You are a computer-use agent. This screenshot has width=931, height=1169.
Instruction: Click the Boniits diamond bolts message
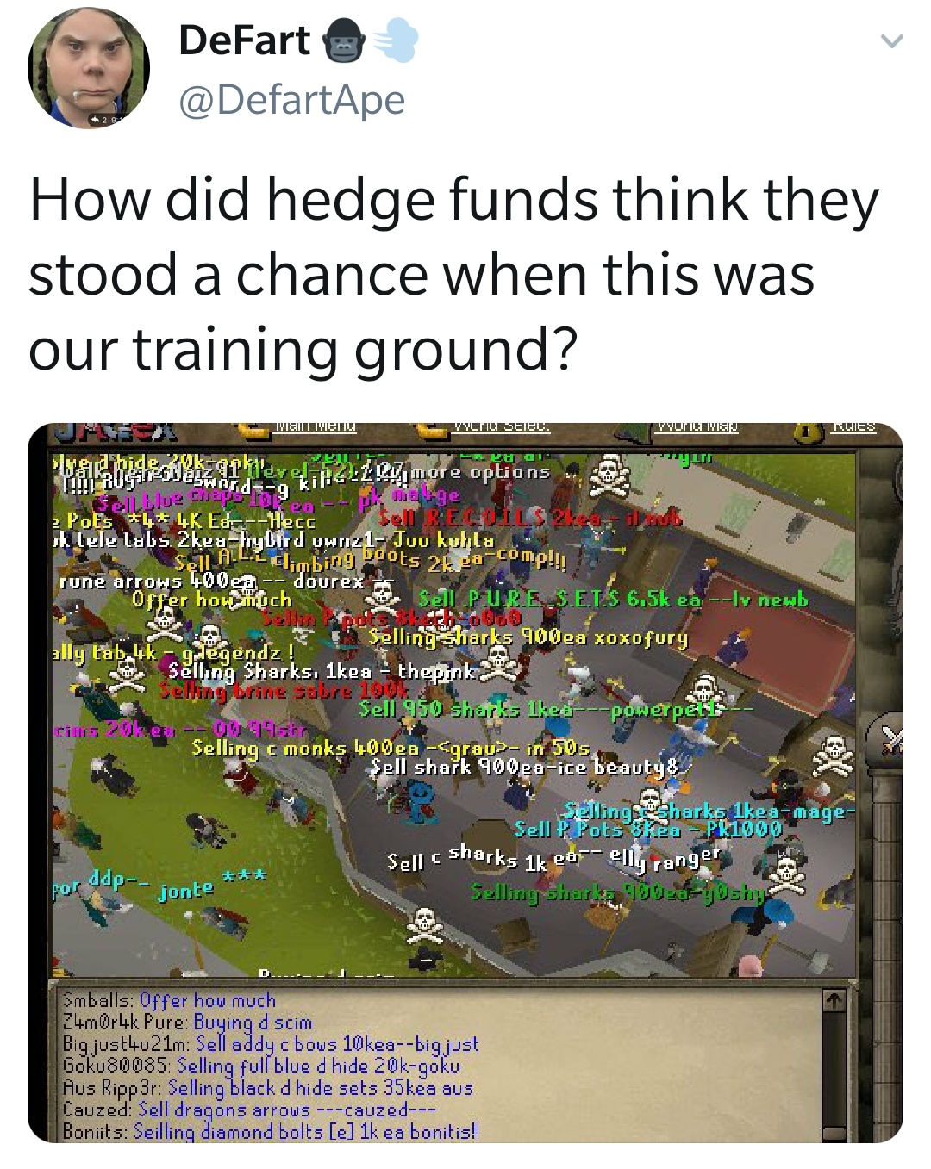point(272,1131)
